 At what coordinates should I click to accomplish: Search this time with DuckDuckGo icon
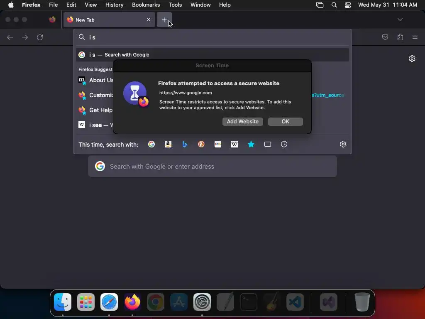point(201,144)
